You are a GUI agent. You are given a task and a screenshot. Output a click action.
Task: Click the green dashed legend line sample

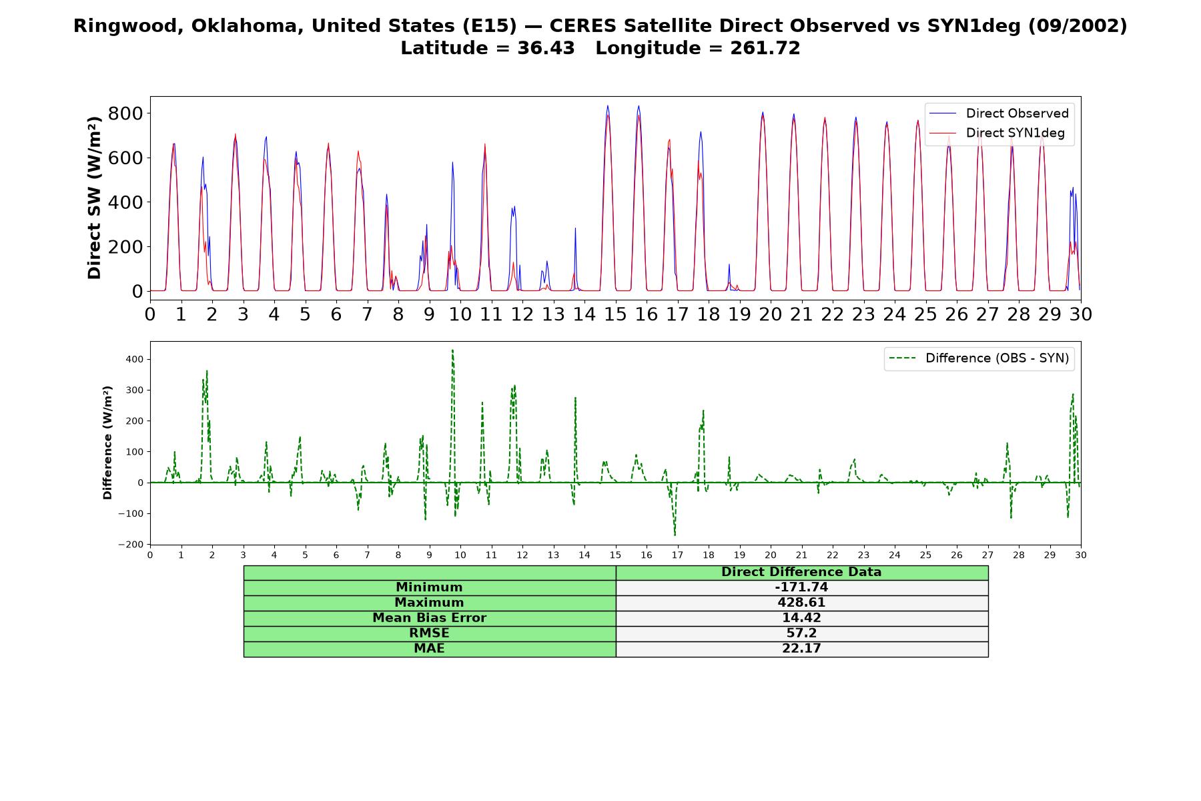(903, 358)
